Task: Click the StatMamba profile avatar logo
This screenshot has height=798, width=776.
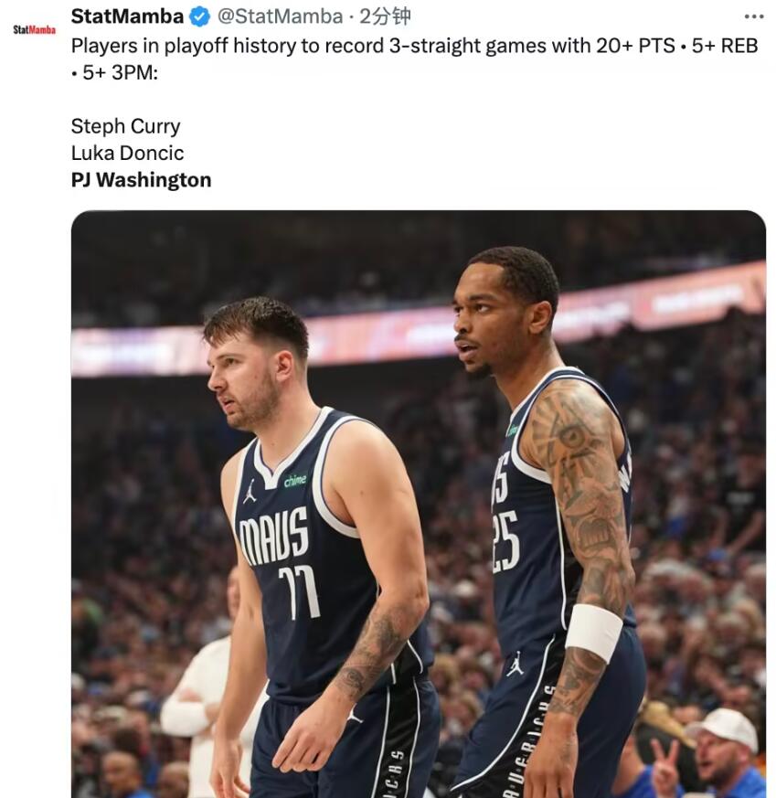Action: pyautogui.click(x=34, y=29)
